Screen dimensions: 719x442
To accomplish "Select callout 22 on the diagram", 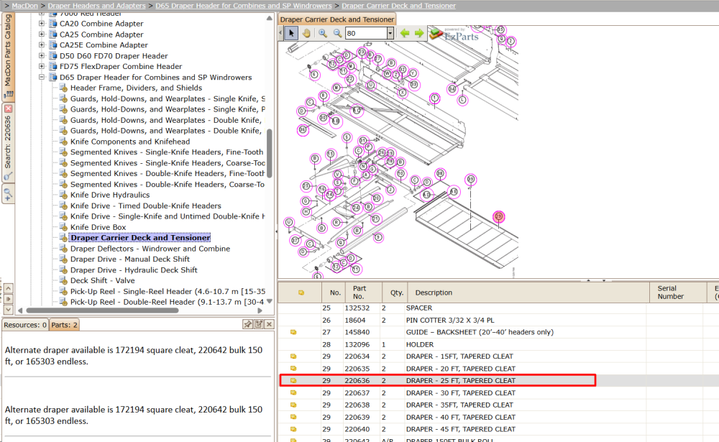I will click(x=350, y=79).
